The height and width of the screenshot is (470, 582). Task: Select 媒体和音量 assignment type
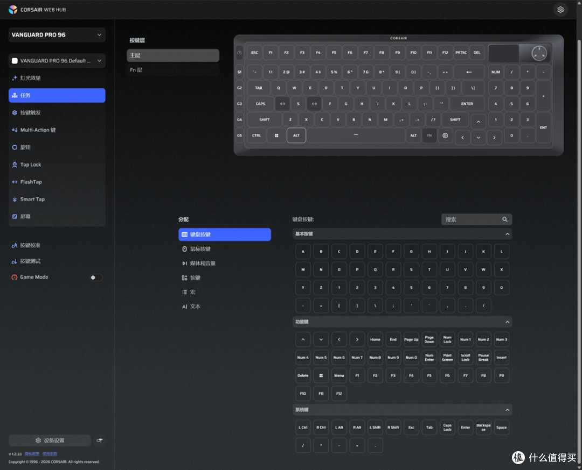[225, 264]
